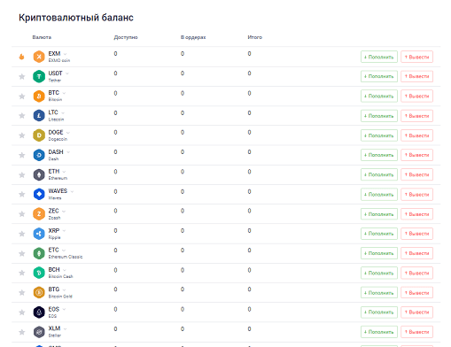The height and width of the screenshot is (347, 451).
Task: Toggle favorite star for BTC
Action: pyautogui.click(x=22, y=96)
